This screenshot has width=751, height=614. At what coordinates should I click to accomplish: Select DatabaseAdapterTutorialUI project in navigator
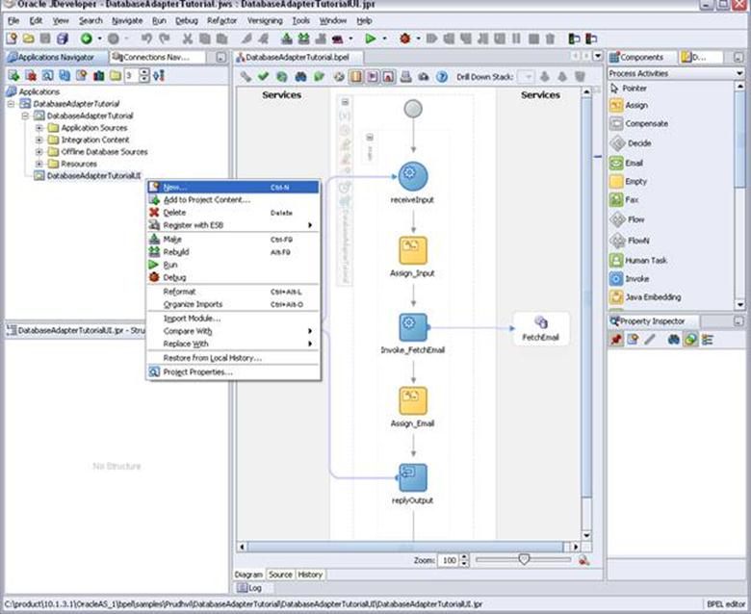94,175
